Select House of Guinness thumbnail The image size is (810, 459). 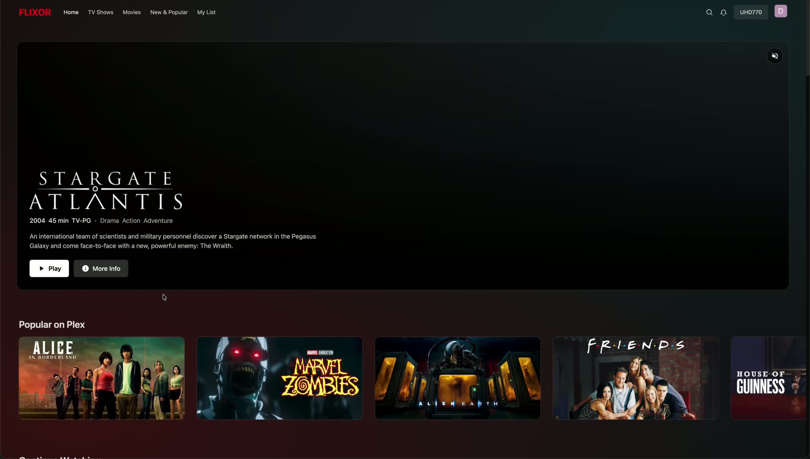coord(768,378)
